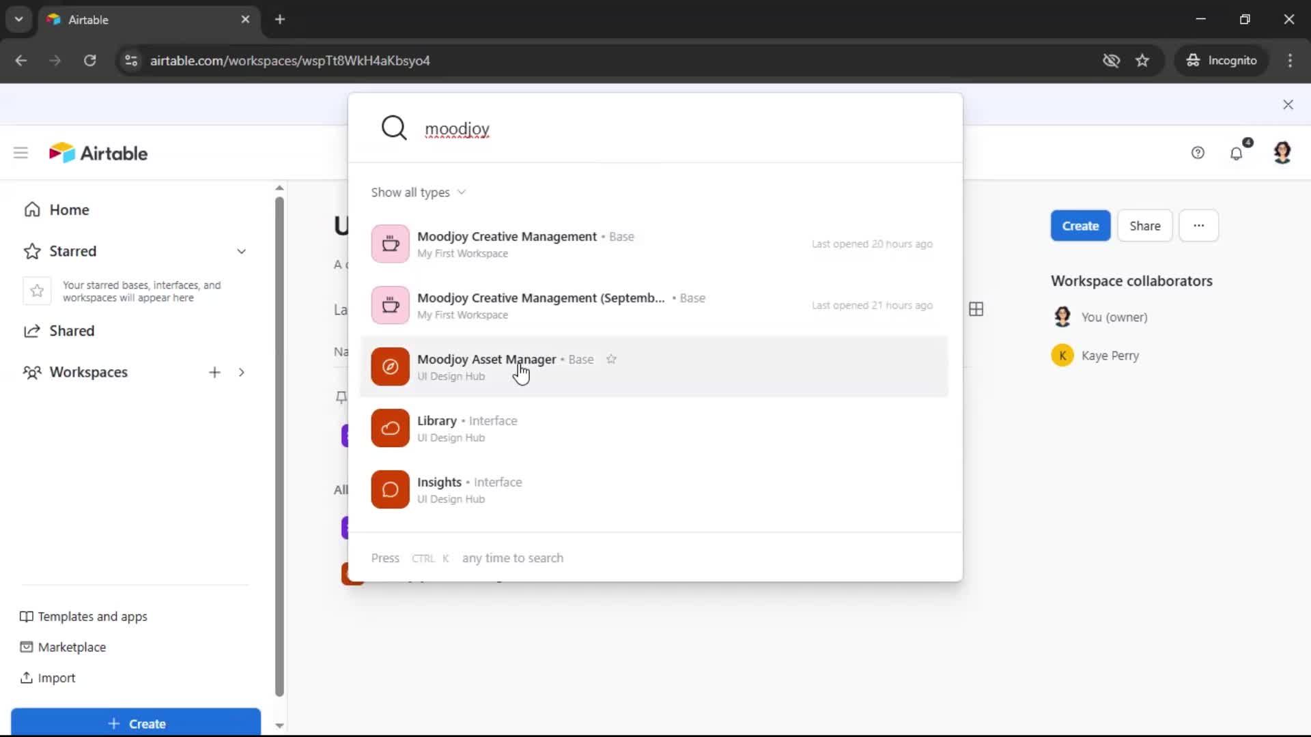The height and width of the screenshot is (737, 1311).
Task: Switch to grid view icon
Action: point(976,309)
